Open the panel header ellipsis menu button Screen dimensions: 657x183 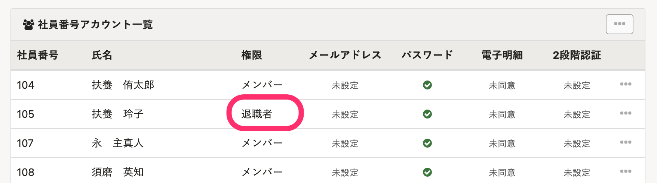(x=619, y=24)
